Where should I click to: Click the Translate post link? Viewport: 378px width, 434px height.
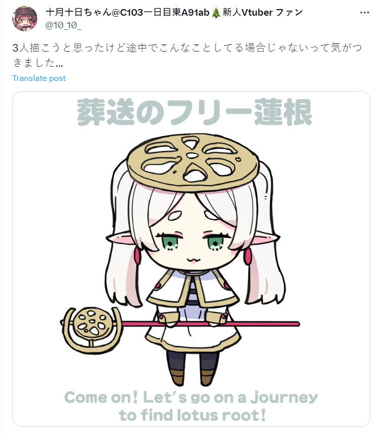tap(39, 78)
